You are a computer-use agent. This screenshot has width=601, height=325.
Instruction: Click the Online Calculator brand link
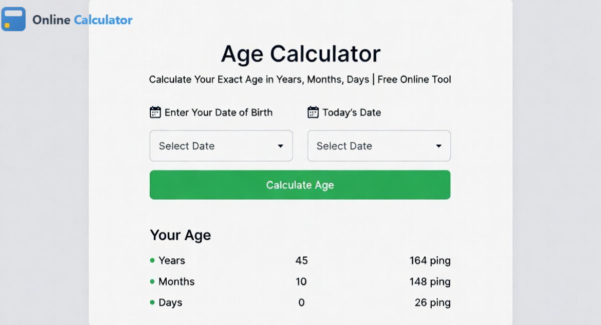[82, 20]
